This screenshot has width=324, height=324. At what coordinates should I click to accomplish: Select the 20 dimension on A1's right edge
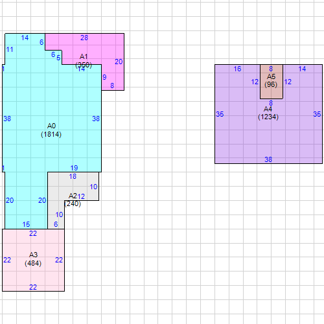(119, 62)
